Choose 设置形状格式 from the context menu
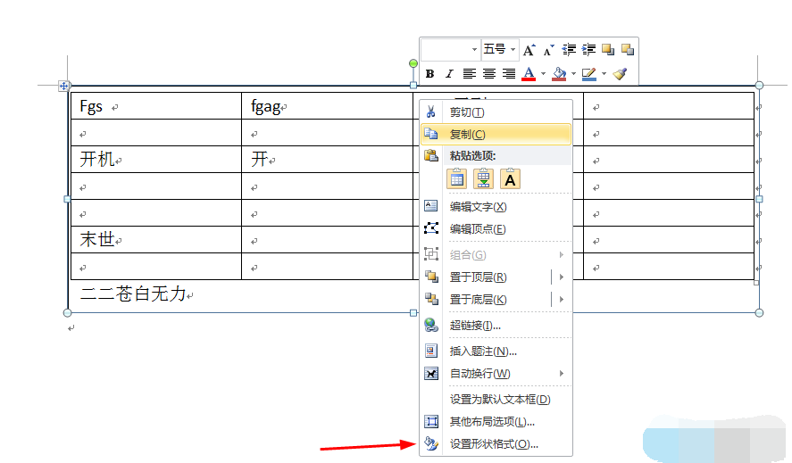792x463 pixels. pos(494,443)
